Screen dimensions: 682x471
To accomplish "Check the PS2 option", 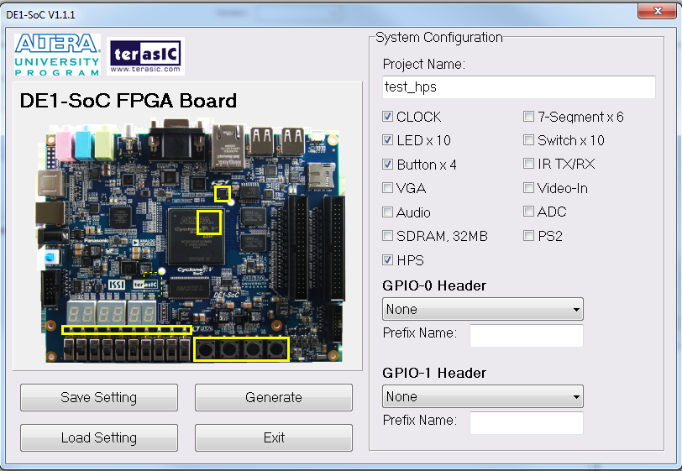I will pyautogui.click(x=528, y=236).
